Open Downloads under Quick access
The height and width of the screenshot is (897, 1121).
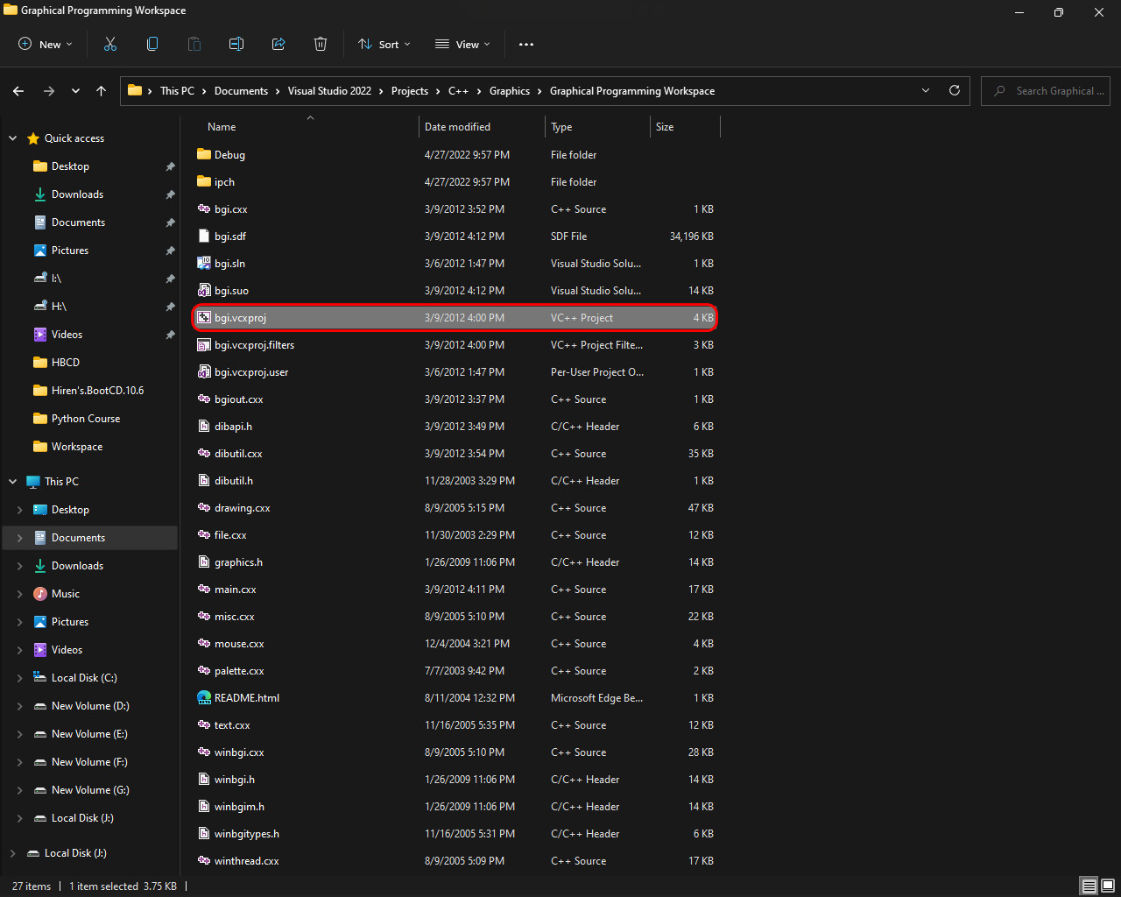pos(77,194)
